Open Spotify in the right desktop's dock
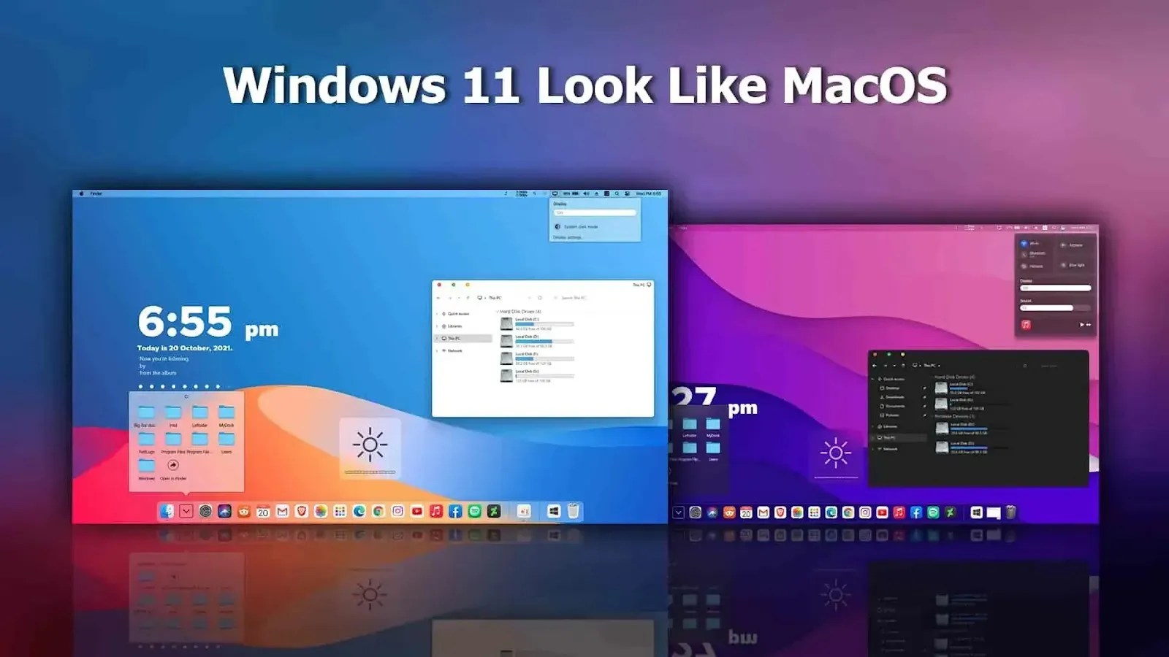The image size is (1169, 657). [933, 512]
